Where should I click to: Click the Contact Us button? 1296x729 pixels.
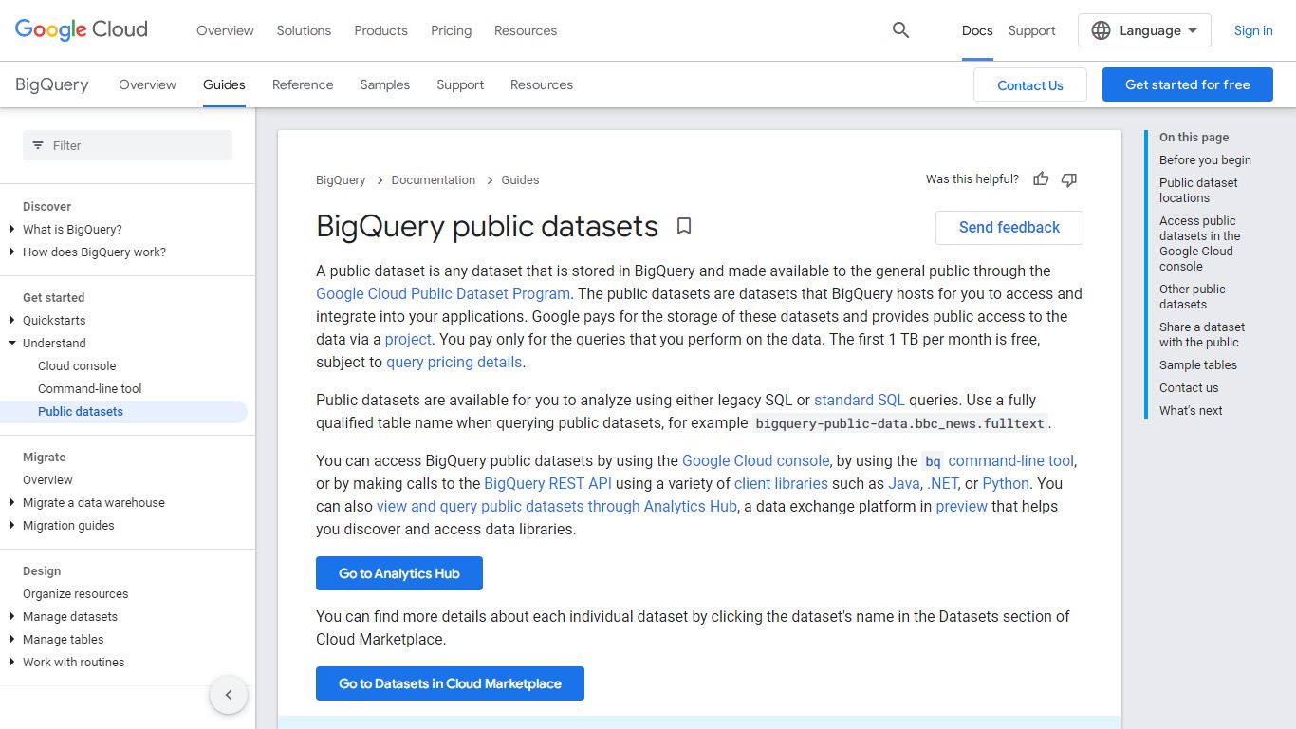tap(1030, 84)
